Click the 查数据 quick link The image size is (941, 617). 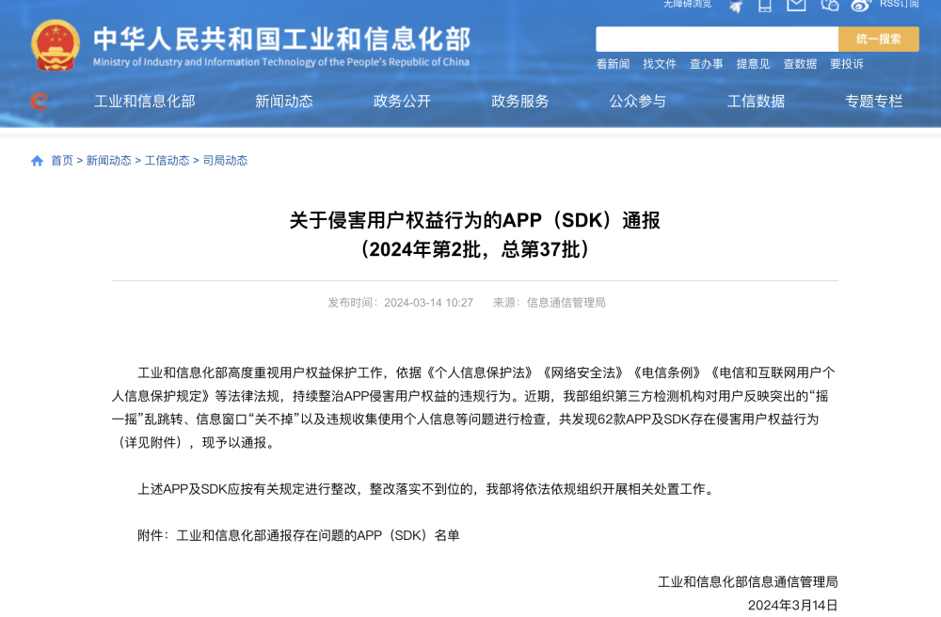point(801,64)
